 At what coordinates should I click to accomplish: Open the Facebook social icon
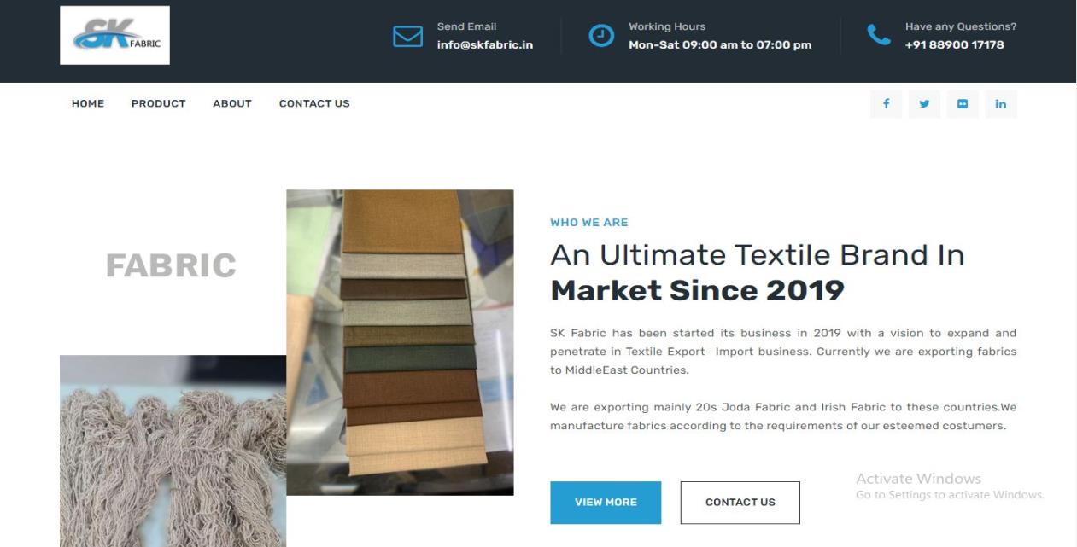886,104
